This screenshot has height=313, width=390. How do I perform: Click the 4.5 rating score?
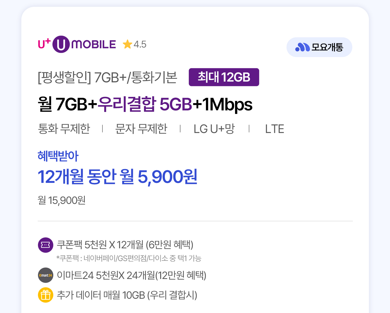click(x=140, y=44)
